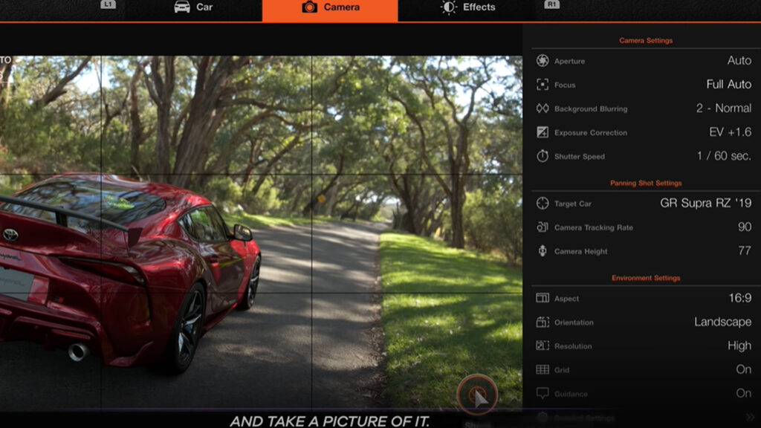Click the Camera Tracking Rate icon

click(x=542, y=227)
